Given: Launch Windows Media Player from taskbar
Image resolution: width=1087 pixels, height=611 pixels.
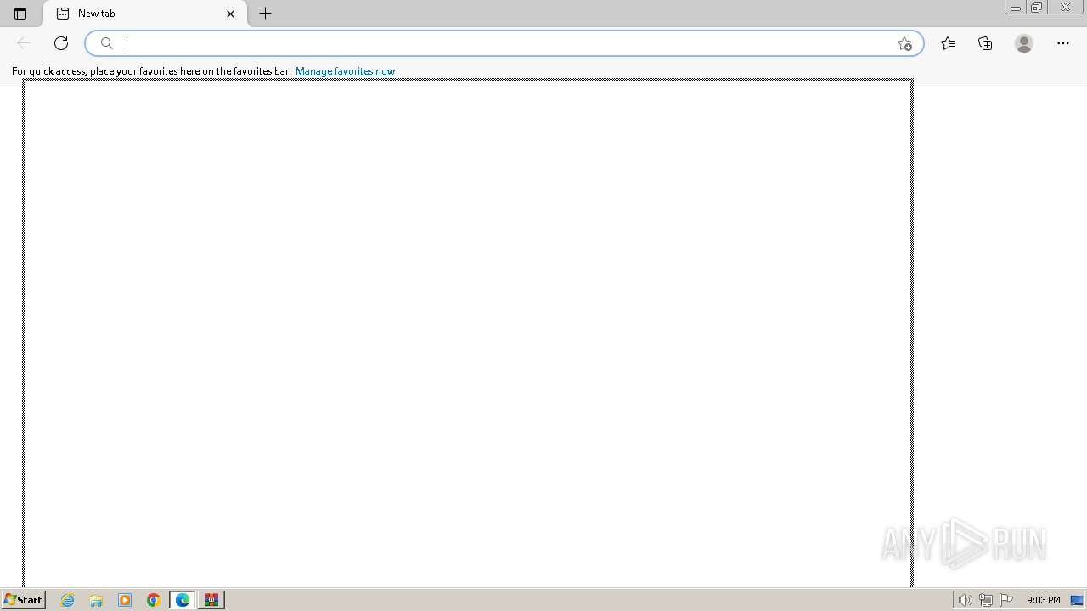Looking at the screenshot, I should 125,600.
